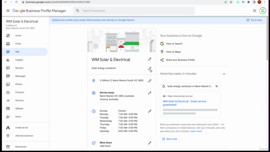Click the Home dashboard icon
Screen dimensions: 270x152
coord(8,35)
